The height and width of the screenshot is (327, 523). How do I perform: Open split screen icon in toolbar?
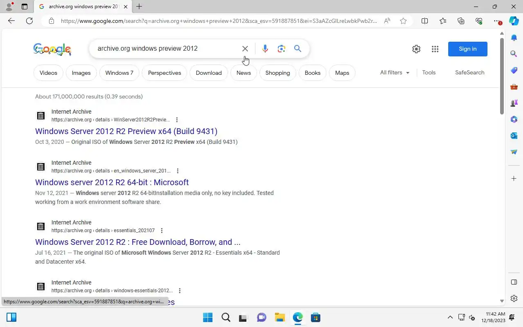[x=425, y=21]
